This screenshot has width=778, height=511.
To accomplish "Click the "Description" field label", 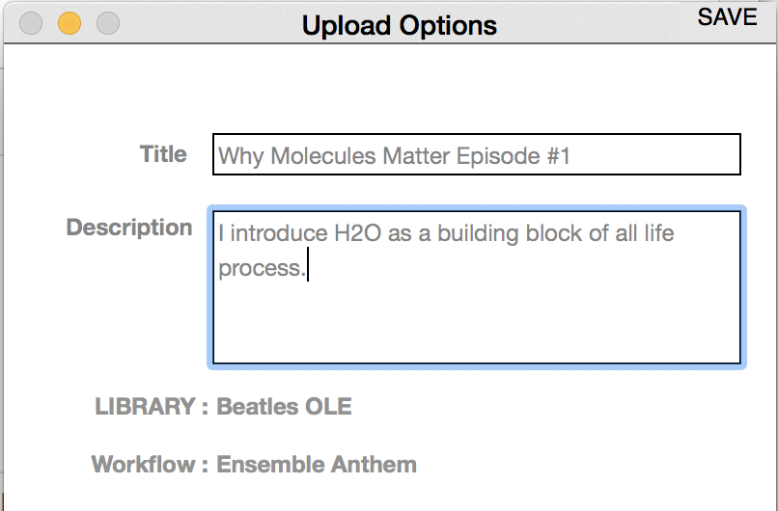I will (x=129, y=228).
